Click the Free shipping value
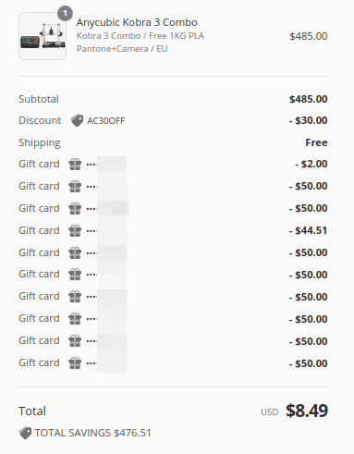Viewport: 354px width, 454px height. (x=316, y=142)
